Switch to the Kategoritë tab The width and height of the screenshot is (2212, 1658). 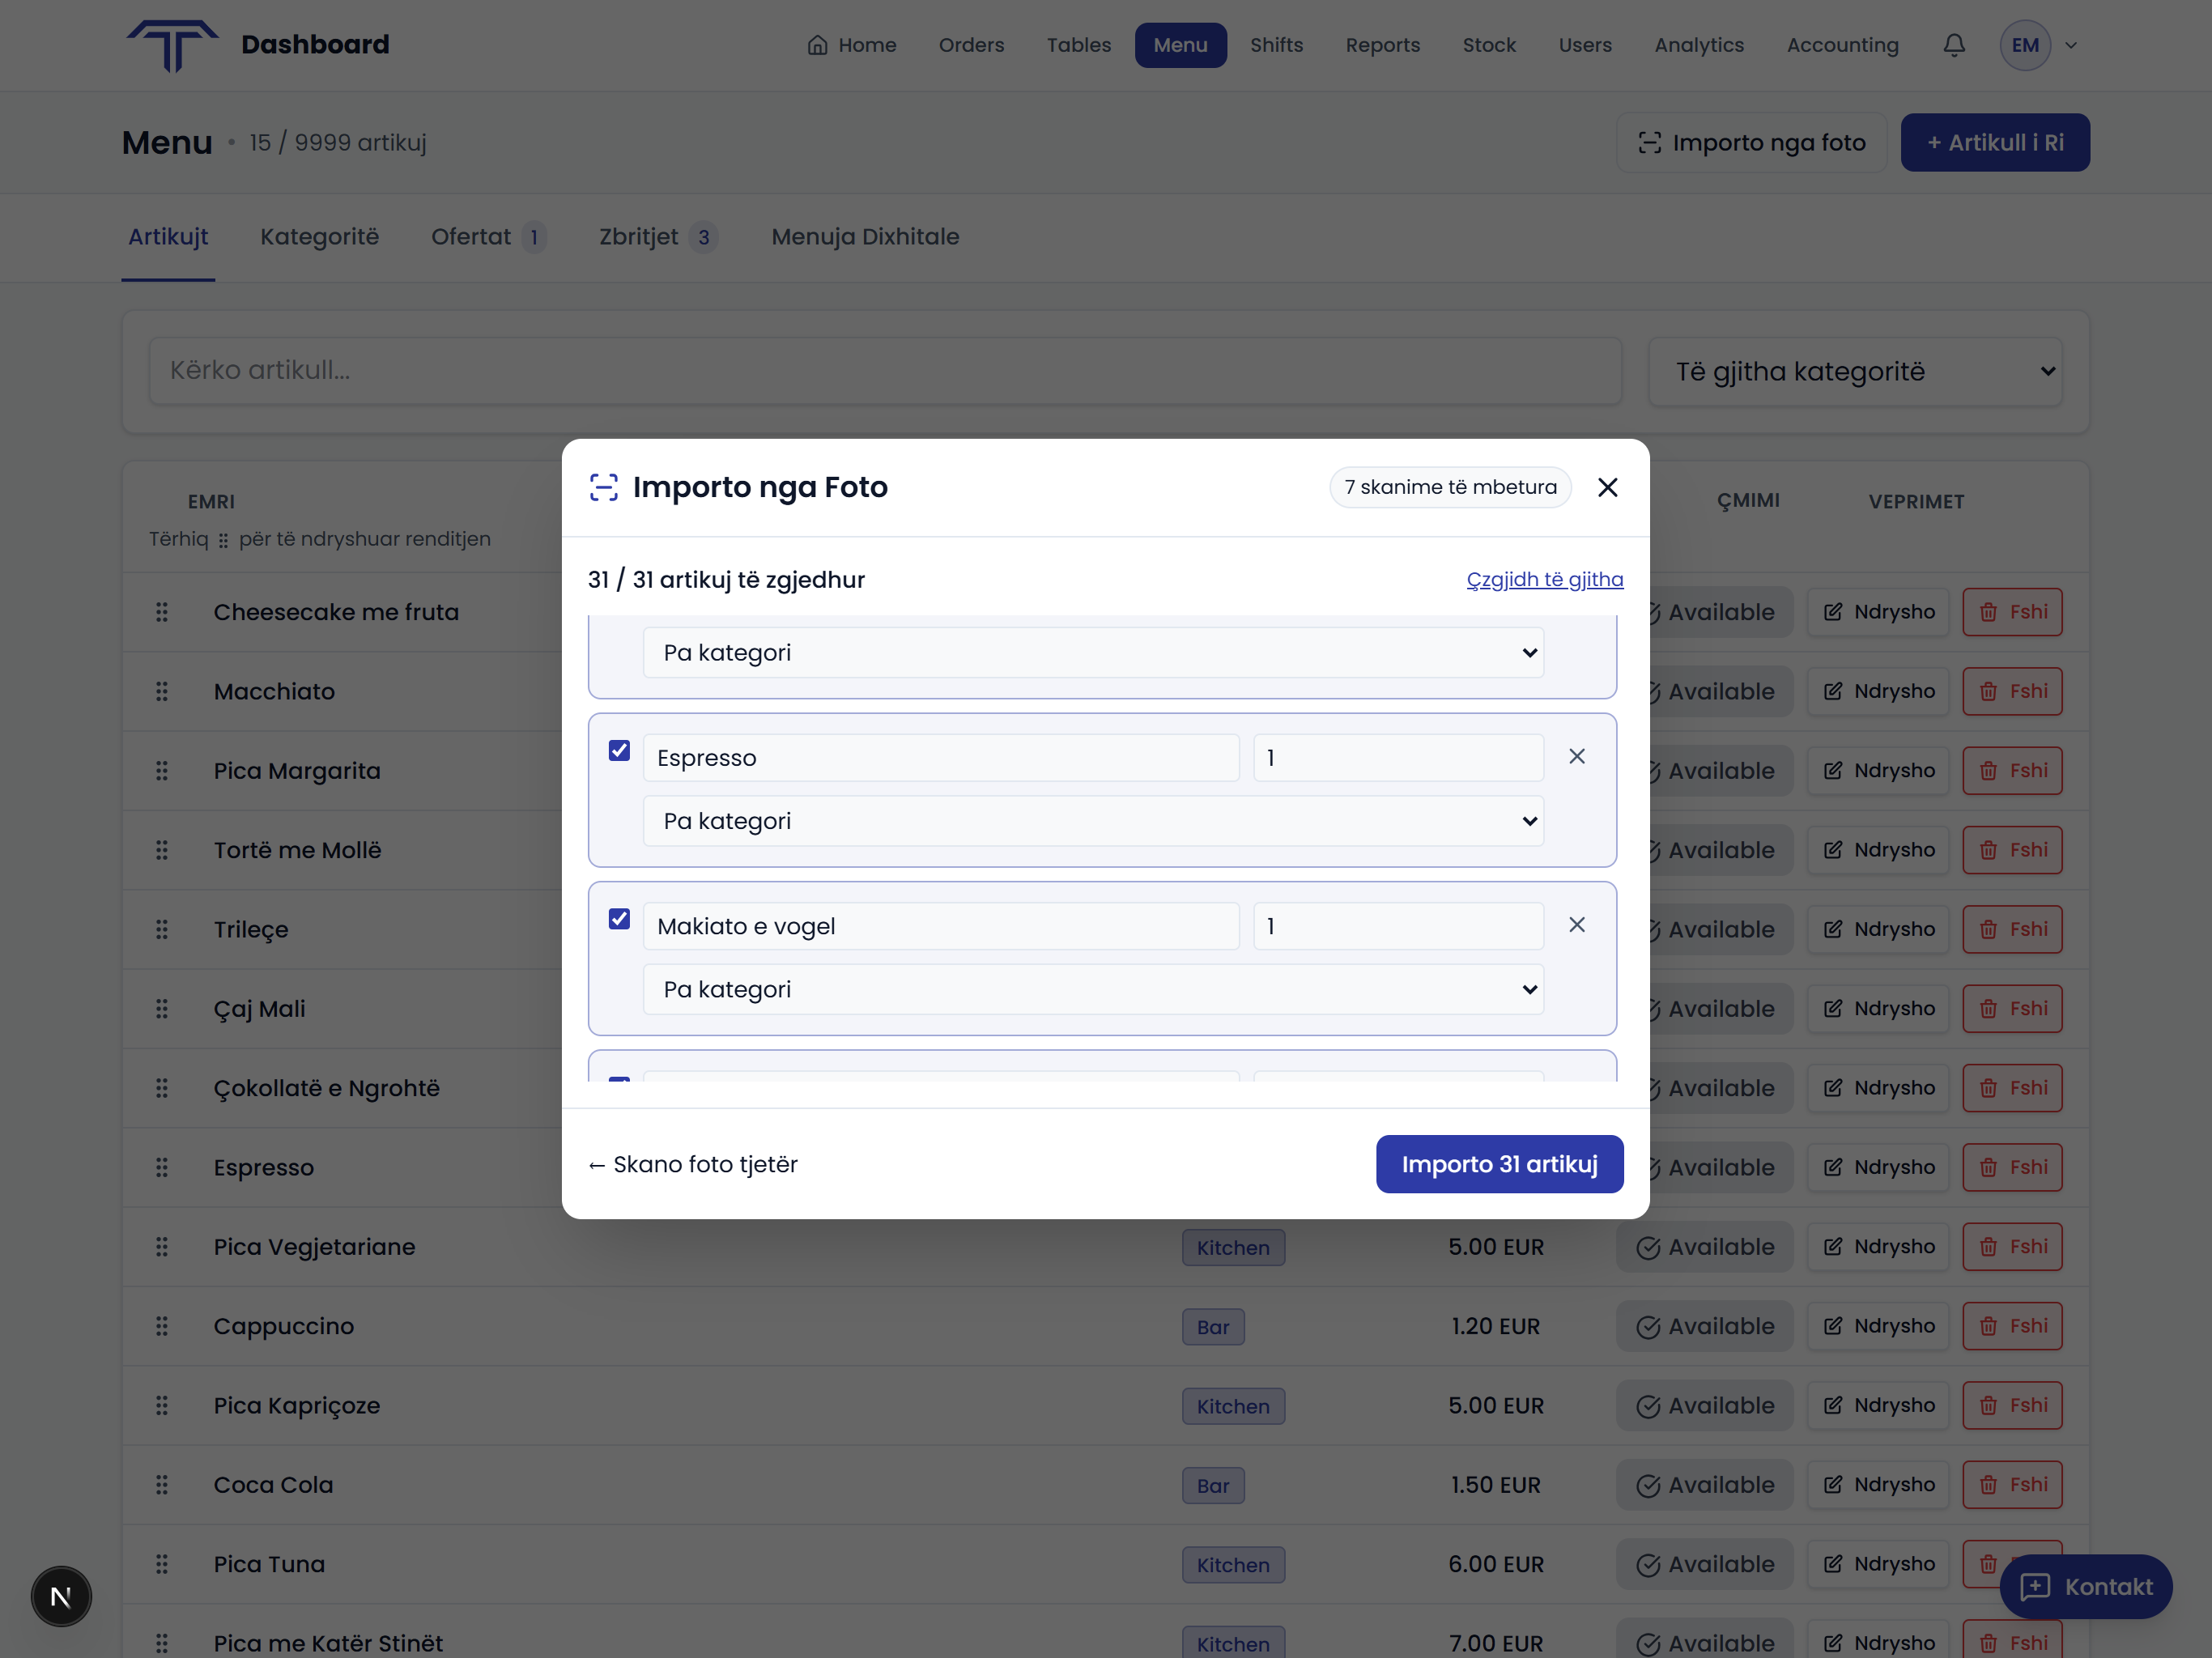[x=319, y=237]
